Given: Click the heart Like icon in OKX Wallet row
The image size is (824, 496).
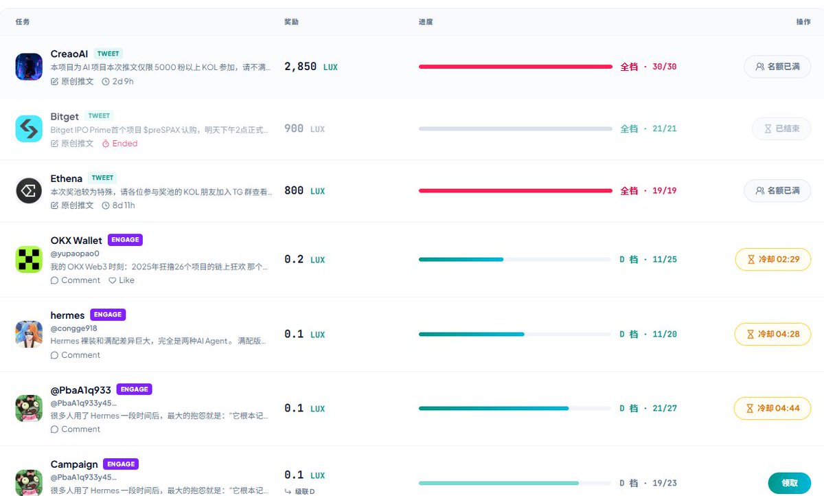Looking at the screenshot, I should pyautogui.click(x=113, y=280).
